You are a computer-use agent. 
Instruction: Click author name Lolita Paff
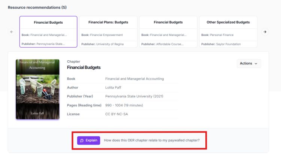point(115,87)
